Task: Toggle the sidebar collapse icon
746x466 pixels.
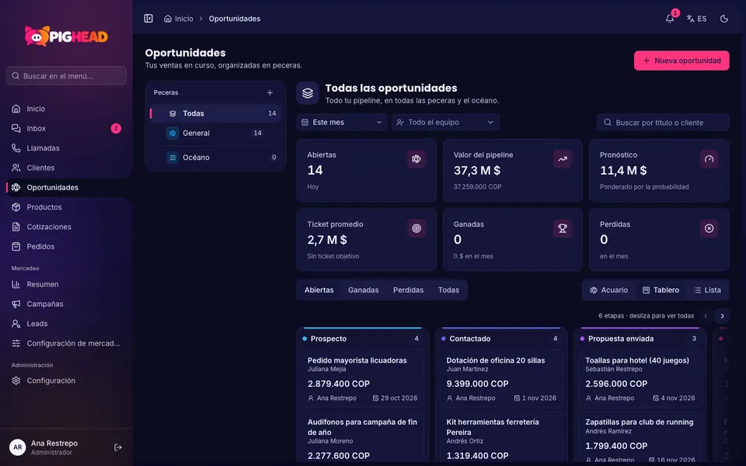Action: click(x=148, y=19)
